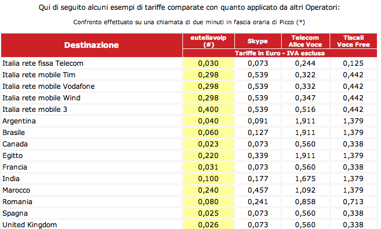Click eutellavoip rate 0,400 for mobile 3

[208, 110]
